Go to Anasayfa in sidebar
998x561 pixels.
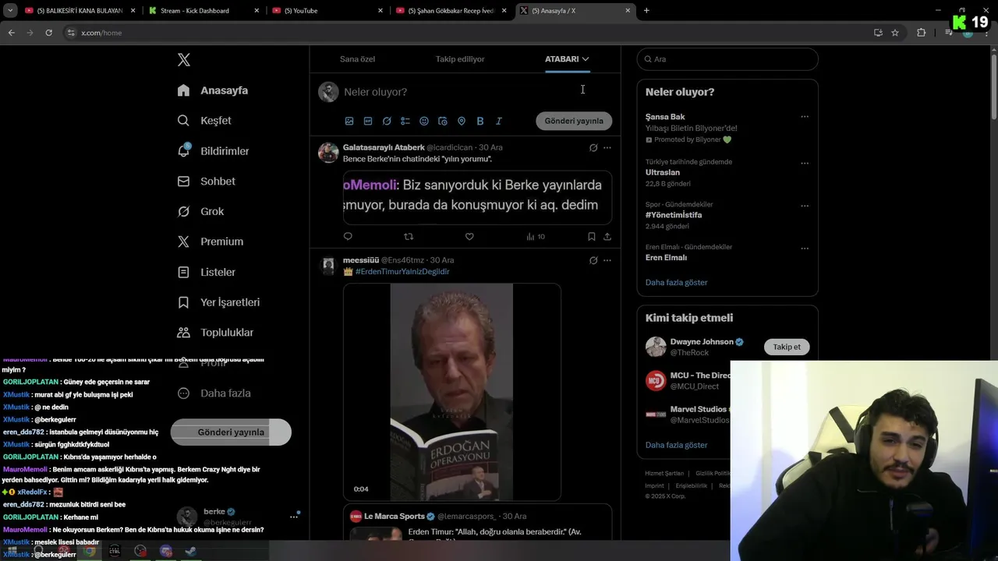[x=213, y=90]
